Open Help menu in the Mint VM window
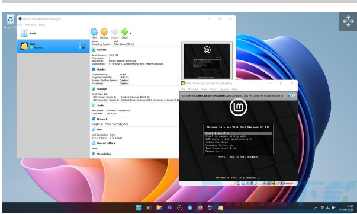The width and height of the screenshot is (357, 214). tap(234, 89)
